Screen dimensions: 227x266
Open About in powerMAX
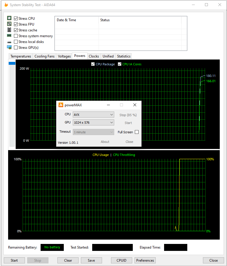click(x=105, y=142)
